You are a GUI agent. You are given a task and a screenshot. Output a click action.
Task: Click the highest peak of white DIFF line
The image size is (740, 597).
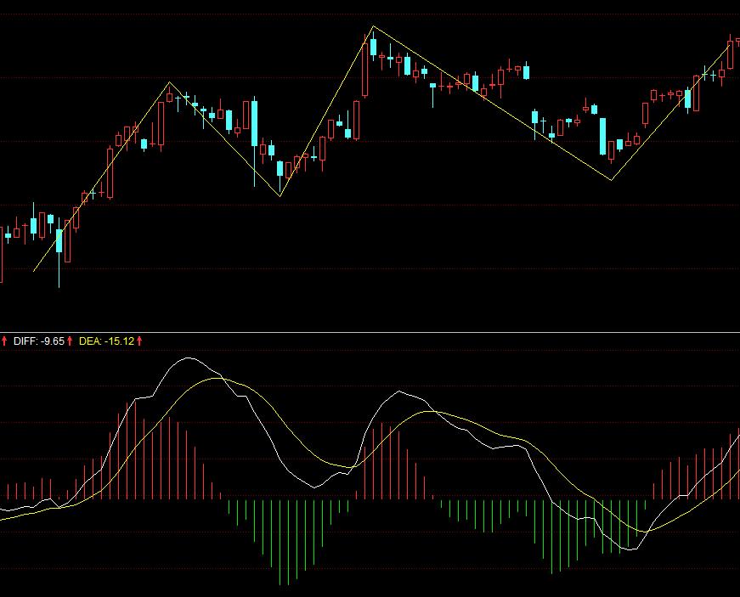coord(186,358)
